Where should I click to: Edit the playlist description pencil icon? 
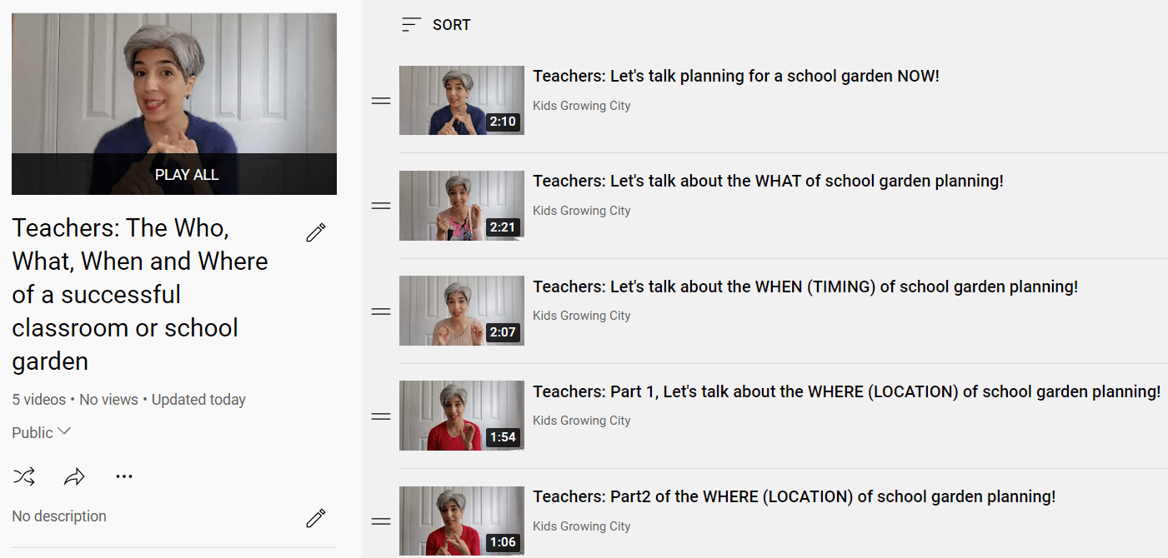[x=315, y=518]
